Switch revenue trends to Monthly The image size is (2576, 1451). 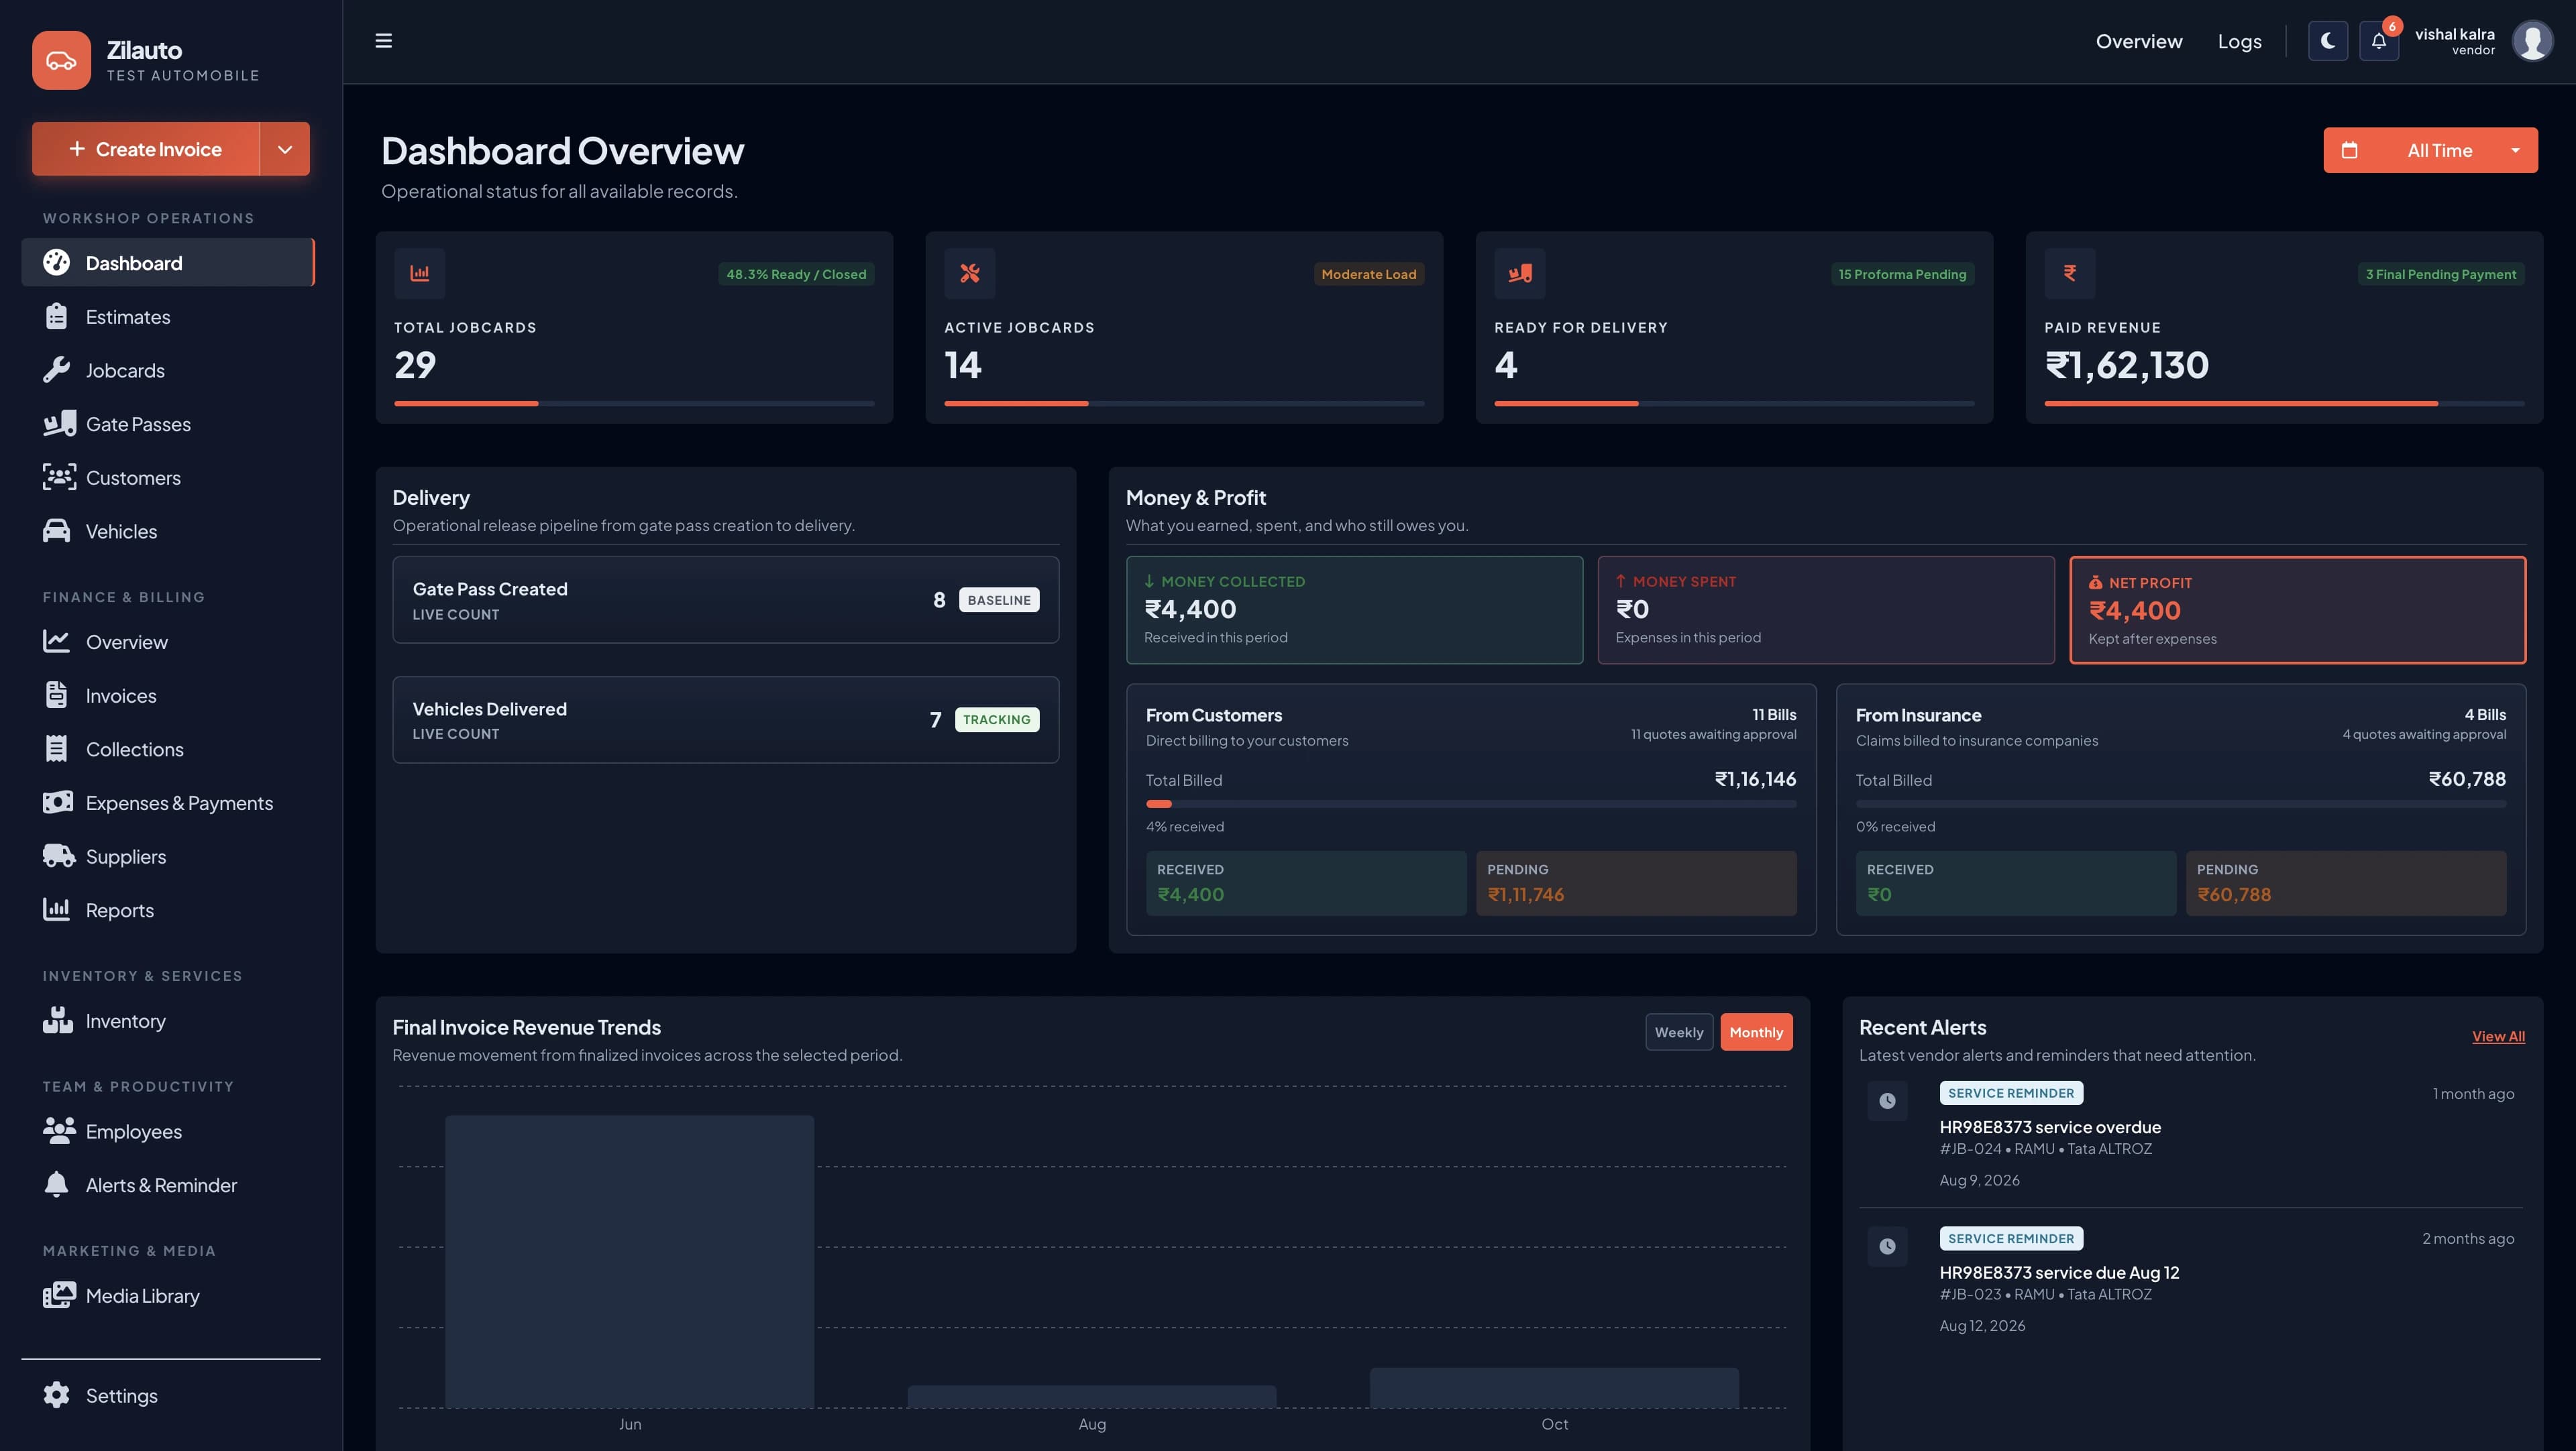pos(1756,1033)
